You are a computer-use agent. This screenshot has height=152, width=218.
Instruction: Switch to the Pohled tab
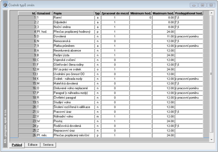click(17, 145)
